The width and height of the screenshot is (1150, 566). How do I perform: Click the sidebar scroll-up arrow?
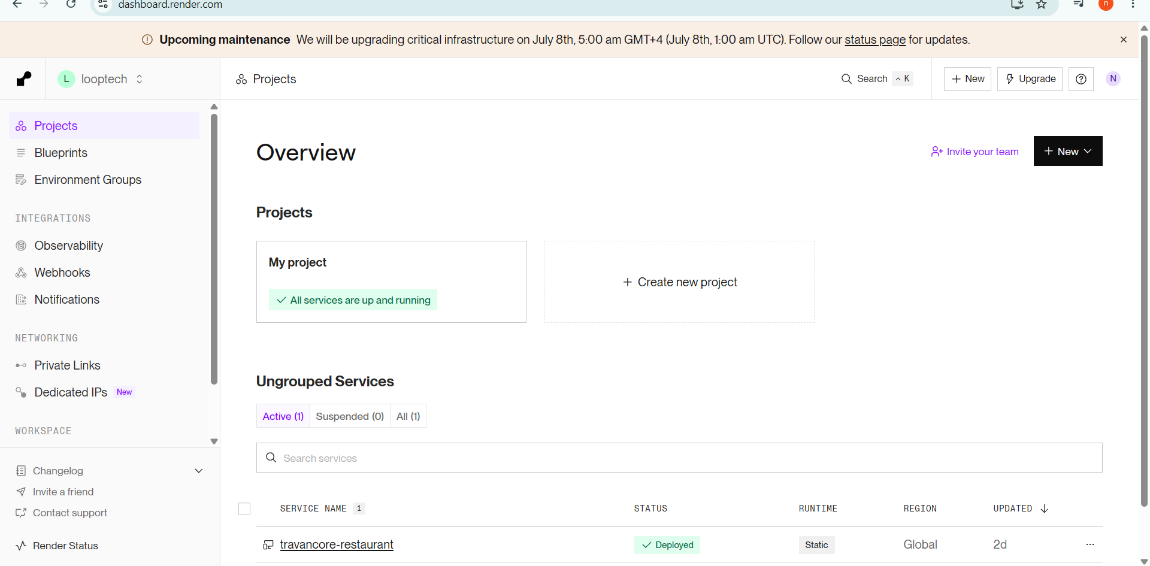coord(214,107)
